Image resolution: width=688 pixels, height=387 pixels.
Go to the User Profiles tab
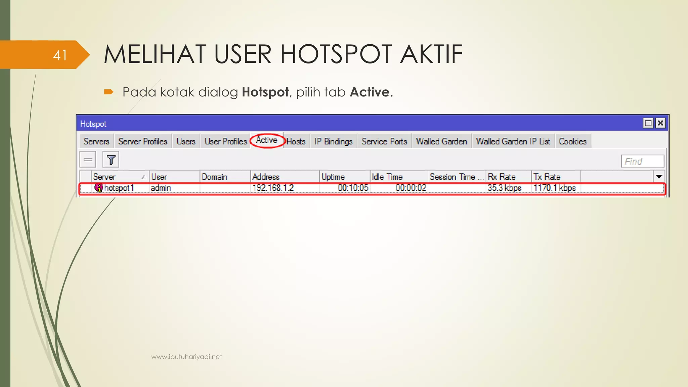[x=226, y=141]
